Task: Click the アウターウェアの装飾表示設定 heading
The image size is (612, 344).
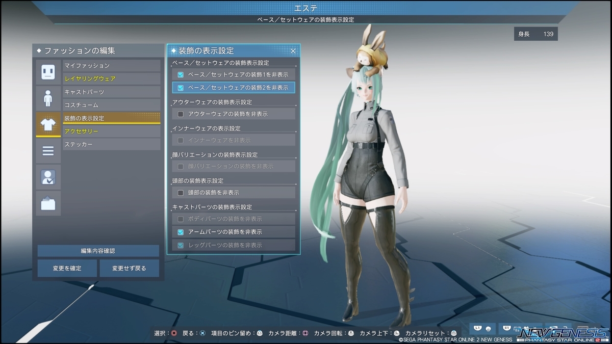Action: (x=212, y=102)
